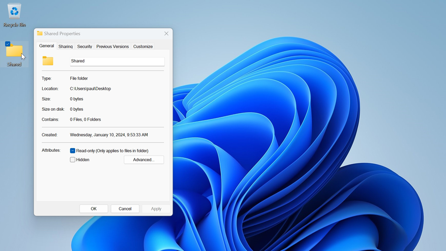Click the Apply button
Screen dimensions: 446x251
pyautogui.click(x=156, y=209)
